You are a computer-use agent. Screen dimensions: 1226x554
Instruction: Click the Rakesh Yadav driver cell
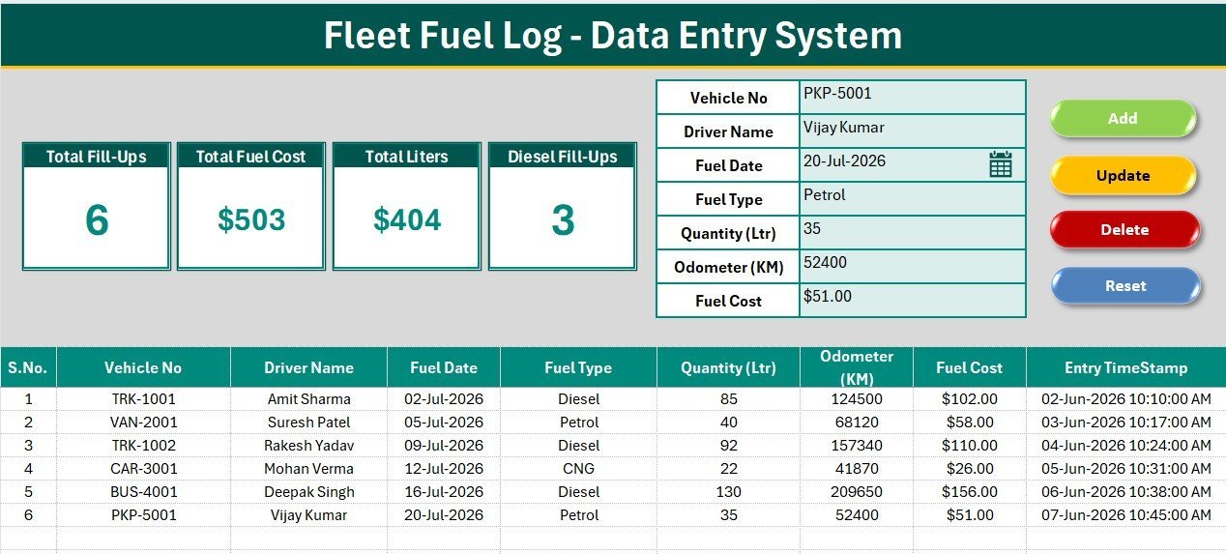pyautogui.click(x=308, y=445)
